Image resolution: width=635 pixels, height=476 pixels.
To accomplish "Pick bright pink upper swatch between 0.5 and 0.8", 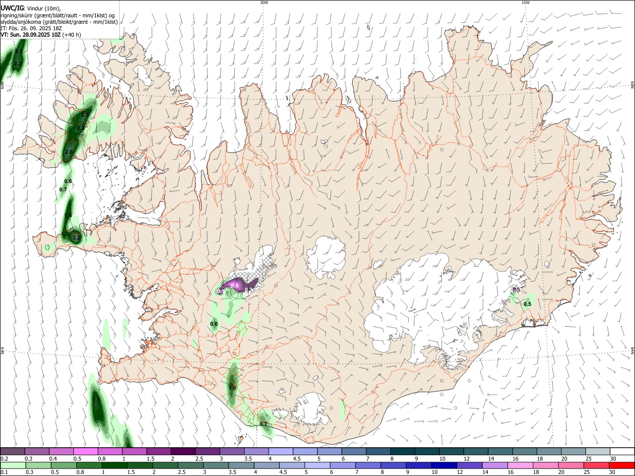I will click(85, 451).
